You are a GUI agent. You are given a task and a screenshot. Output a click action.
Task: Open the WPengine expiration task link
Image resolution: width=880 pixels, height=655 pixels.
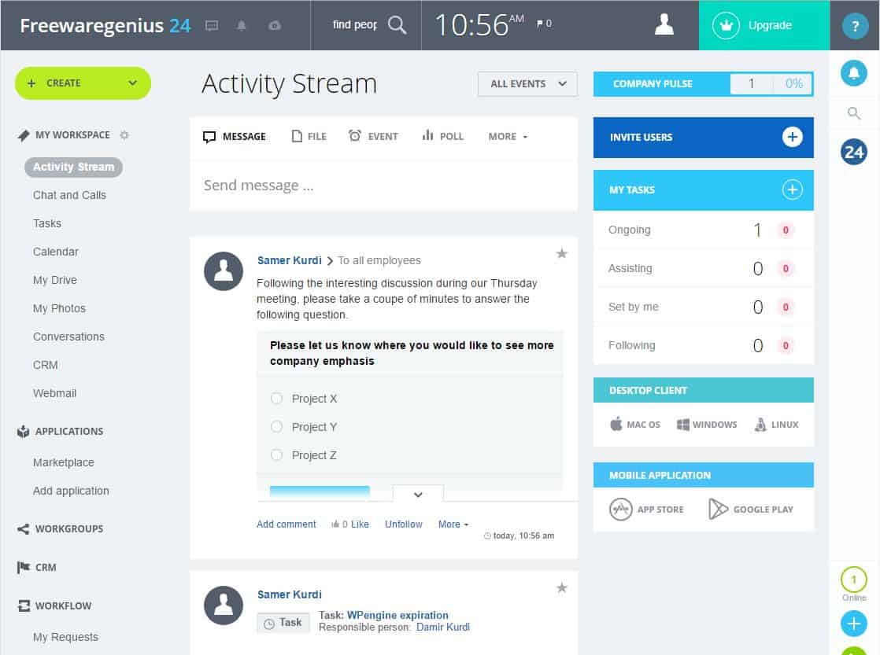click(x=397, y=615)
